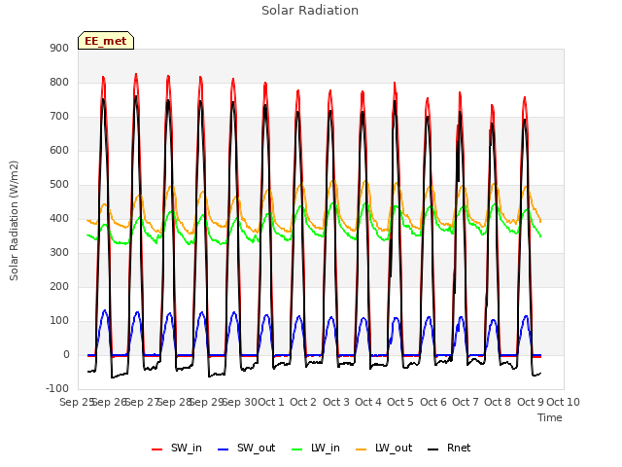Click the black Rnet legend swatch
This screenshot has height=467, width=622.
433,449
